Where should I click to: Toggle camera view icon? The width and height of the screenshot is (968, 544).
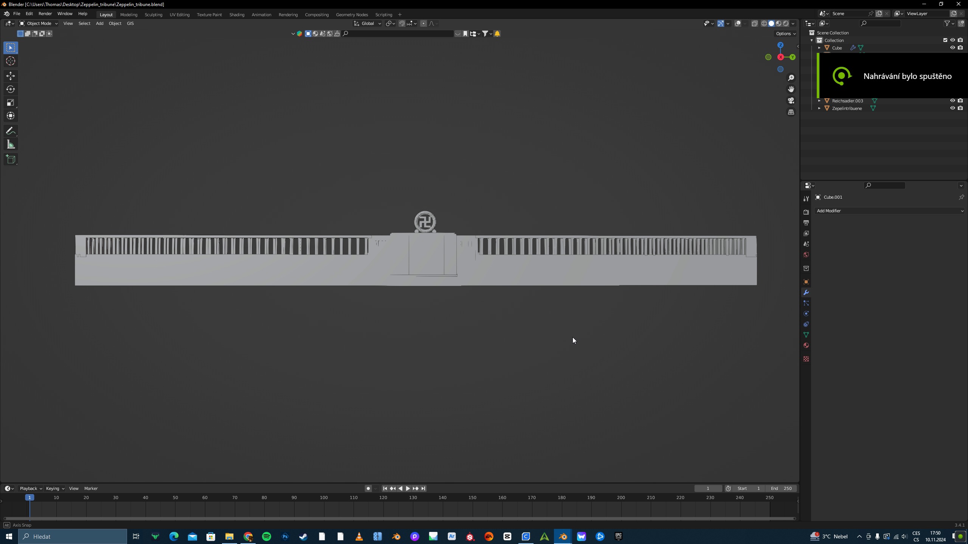pos(791,100)
